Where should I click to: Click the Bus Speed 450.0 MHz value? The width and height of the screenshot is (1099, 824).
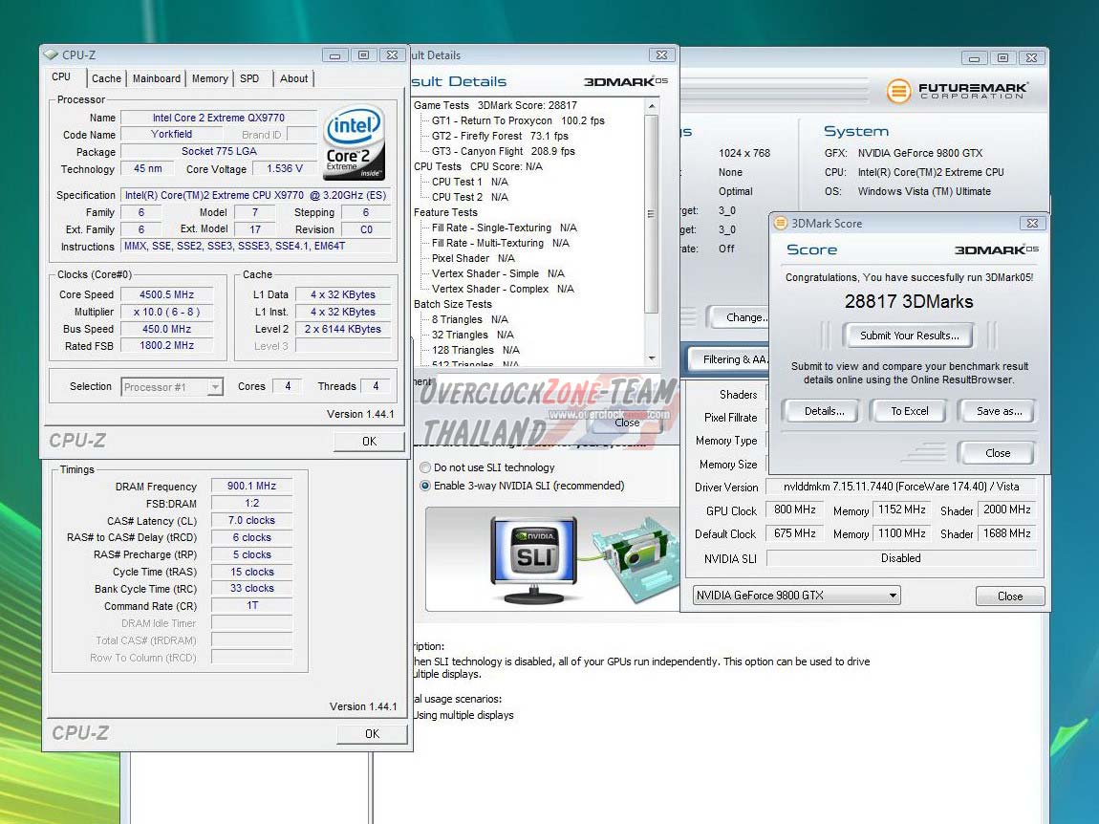point(167,329)
